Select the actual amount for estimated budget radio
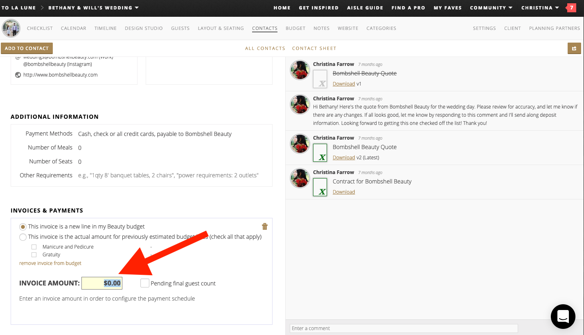 click(23, 237)
